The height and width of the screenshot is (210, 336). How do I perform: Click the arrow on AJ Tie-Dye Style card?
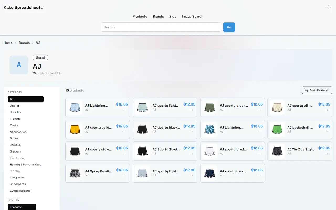[327, 154]
